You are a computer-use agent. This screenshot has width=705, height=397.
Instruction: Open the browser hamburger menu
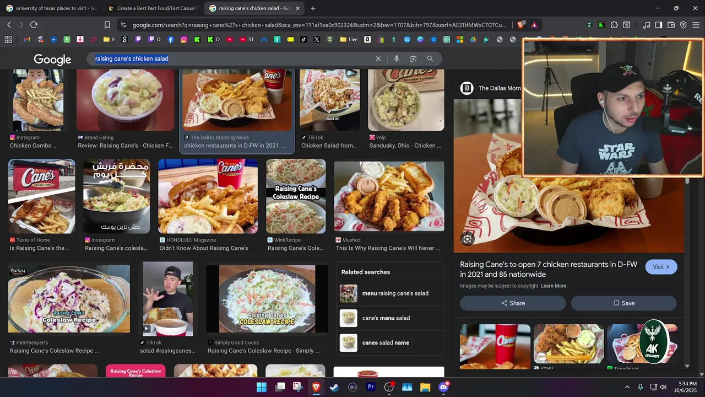pos(696,25)
